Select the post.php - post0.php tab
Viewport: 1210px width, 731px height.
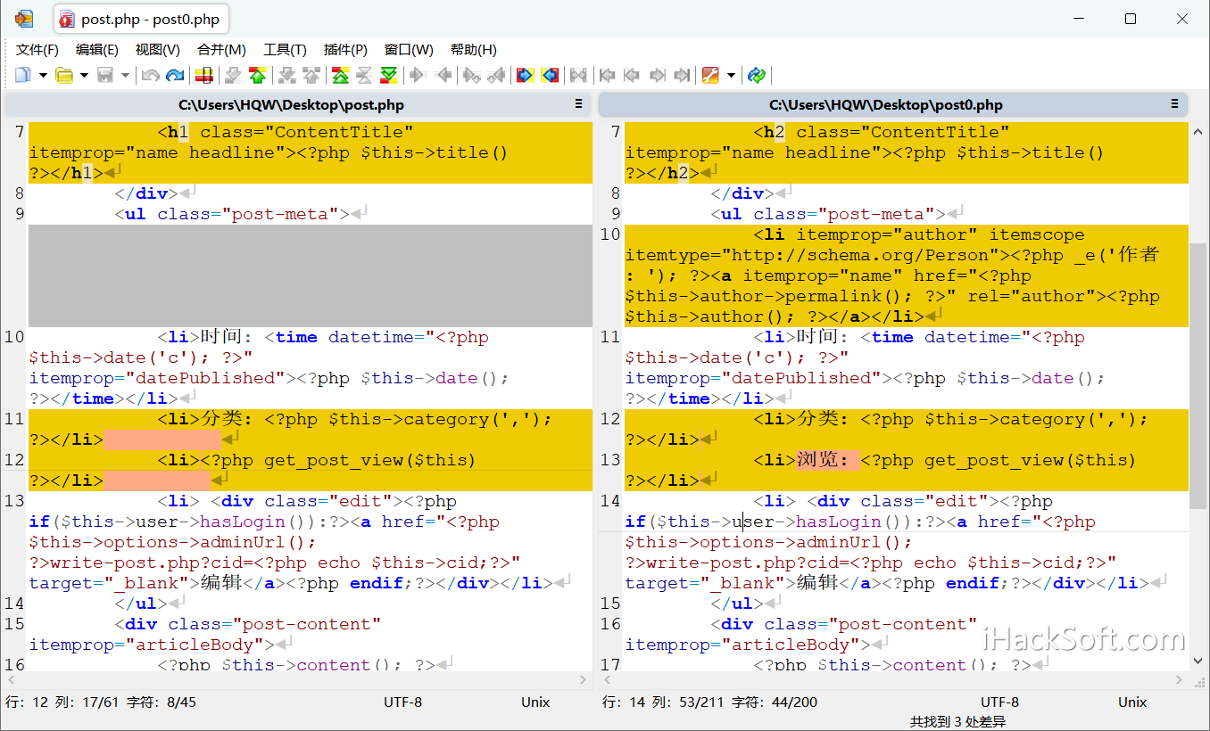(x=141, y=19)
